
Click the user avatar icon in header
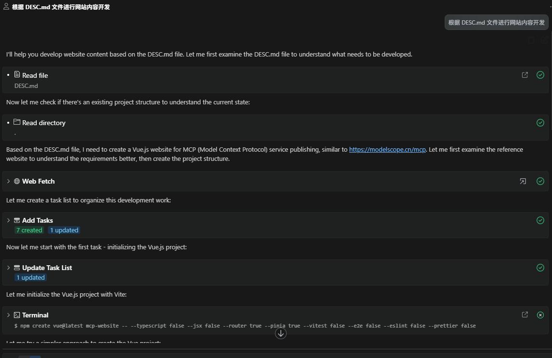pyautogui.click(x=6, y=7)
